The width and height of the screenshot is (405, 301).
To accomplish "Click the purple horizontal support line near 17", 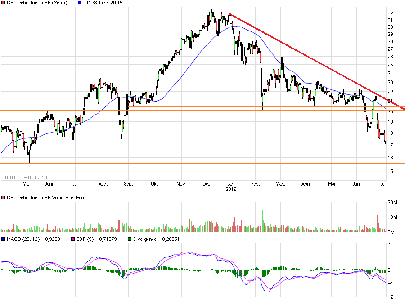I will (x=257, y=148).
